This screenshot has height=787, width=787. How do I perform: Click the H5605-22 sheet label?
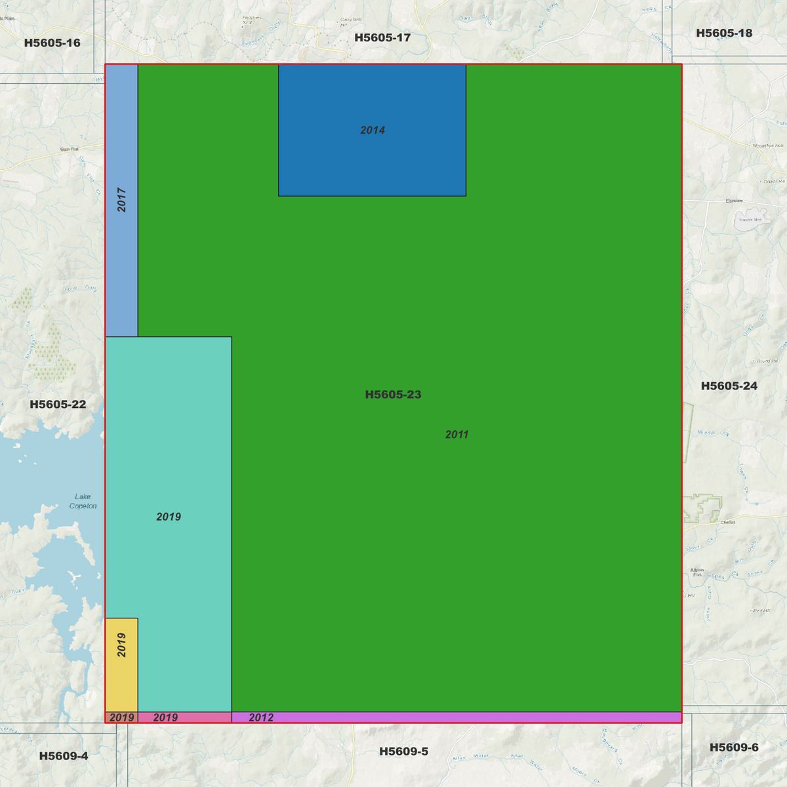pyautogui.click(x=58, y=405)
